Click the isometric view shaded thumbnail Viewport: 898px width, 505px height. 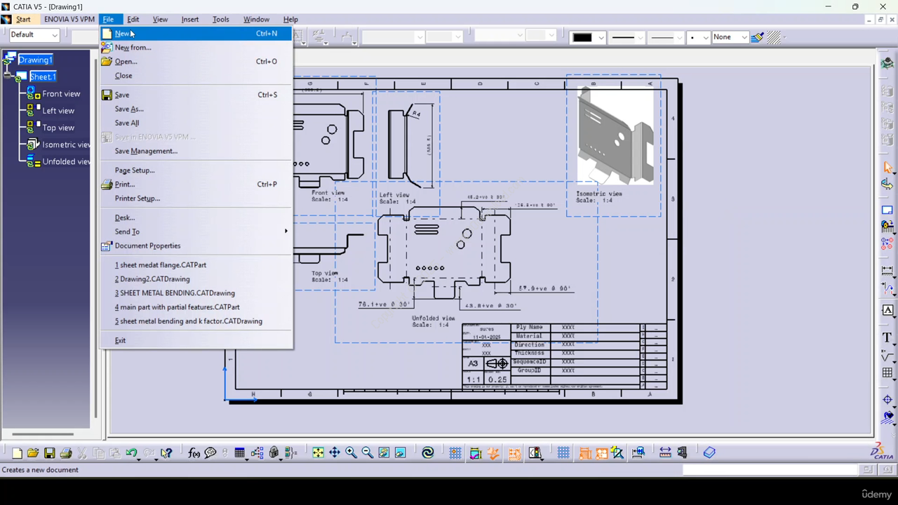point(615,135)
